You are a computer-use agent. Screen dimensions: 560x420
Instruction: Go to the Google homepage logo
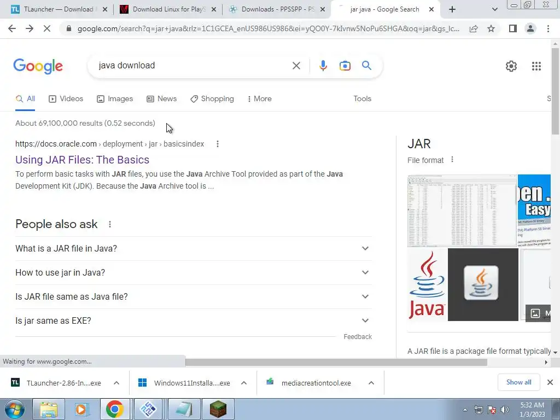tap(38, 66)
